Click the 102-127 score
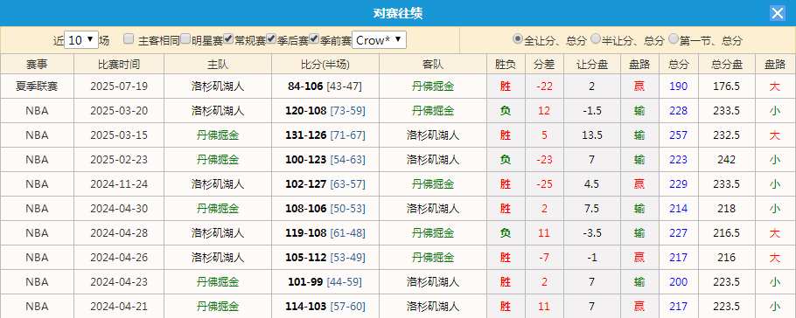796x318 pixels. (306, 184)
